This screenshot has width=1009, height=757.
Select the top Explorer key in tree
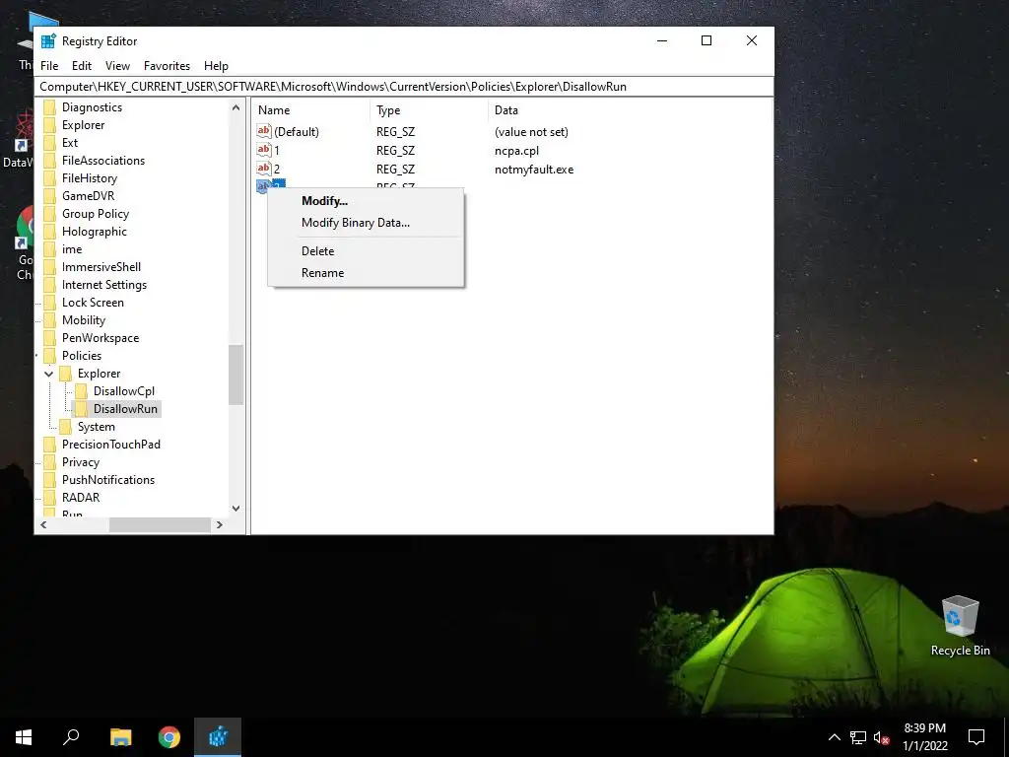[83, 125]
